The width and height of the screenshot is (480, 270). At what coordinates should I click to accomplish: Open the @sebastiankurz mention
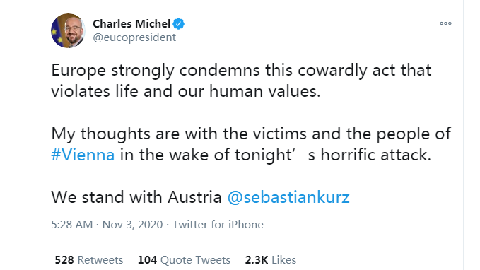point(288,197)
